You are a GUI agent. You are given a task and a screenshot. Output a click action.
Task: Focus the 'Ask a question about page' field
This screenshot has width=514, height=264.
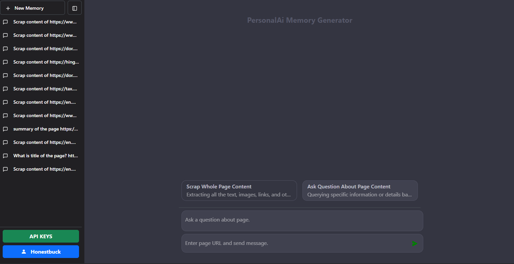[302, 221]
